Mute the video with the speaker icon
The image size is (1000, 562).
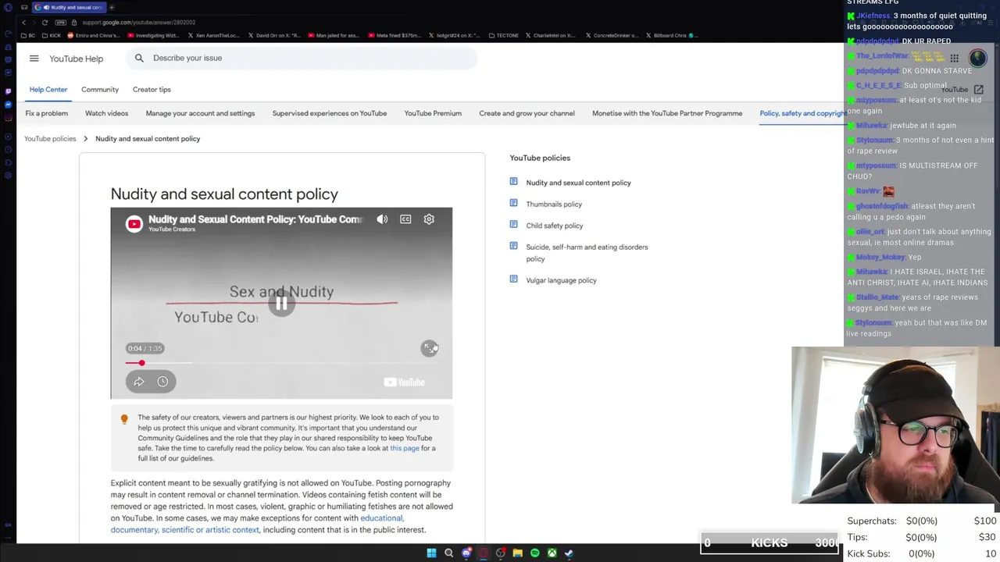(382, 219)
